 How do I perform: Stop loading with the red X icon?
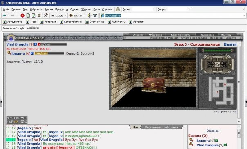click(x=22, y=15)
